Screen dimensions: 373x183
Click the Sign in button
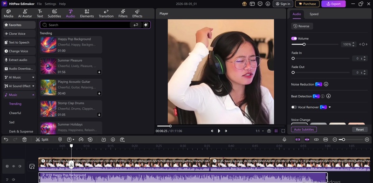pos(283,4)
